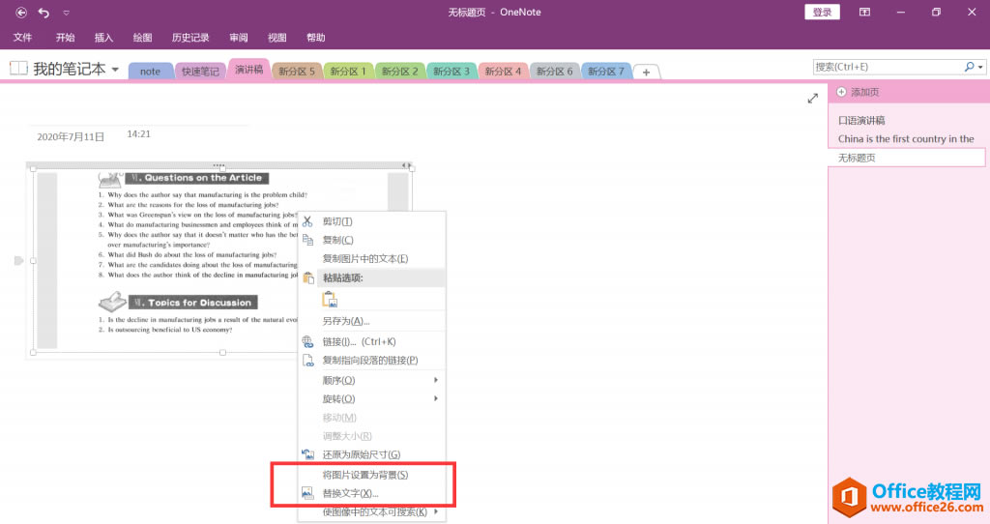Image resolution: width=990 pixels, height=524 pixels.
Task: Open the 开始 ribbon tab
Action: coord(65,38)
